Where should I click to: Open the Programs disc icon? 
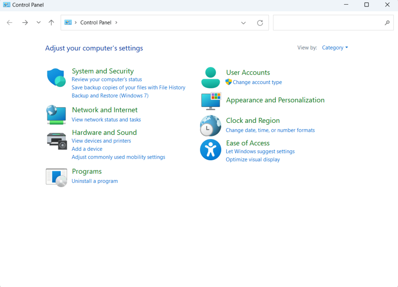pos(56,177)
